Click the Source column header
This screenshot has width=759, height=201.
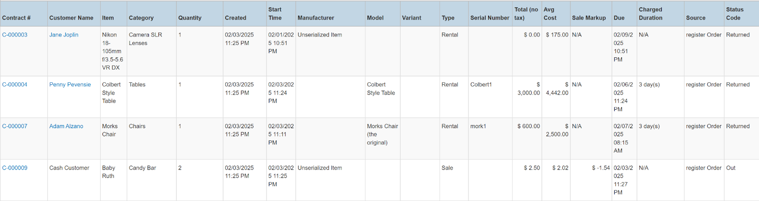(695, 18)
